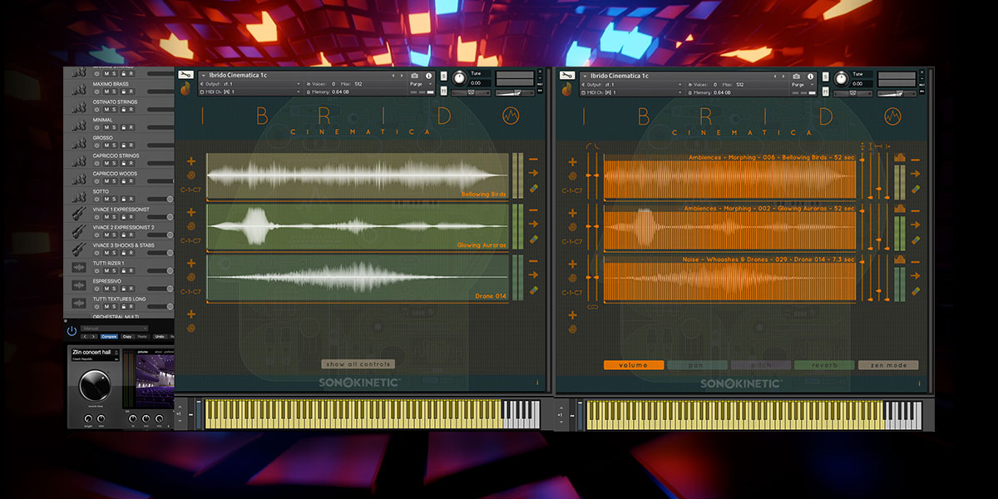Screen dimensions: 998x499
Task: Click the zen mode button
Action: pos(888,365)
